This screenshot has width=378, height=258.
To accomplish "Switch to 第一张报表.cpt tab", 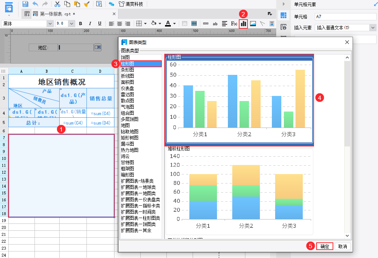I will (x=57, y=14).
